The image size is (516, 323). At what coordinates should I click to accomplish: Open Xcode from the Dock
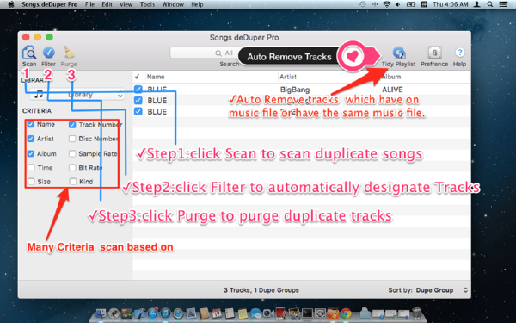pyautogui.click(x=140, y=314)
